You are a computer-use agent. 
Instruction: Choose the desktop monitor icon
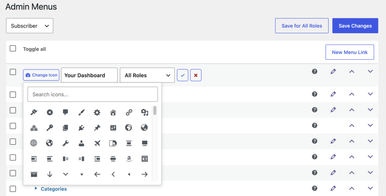tap(144, 143)
